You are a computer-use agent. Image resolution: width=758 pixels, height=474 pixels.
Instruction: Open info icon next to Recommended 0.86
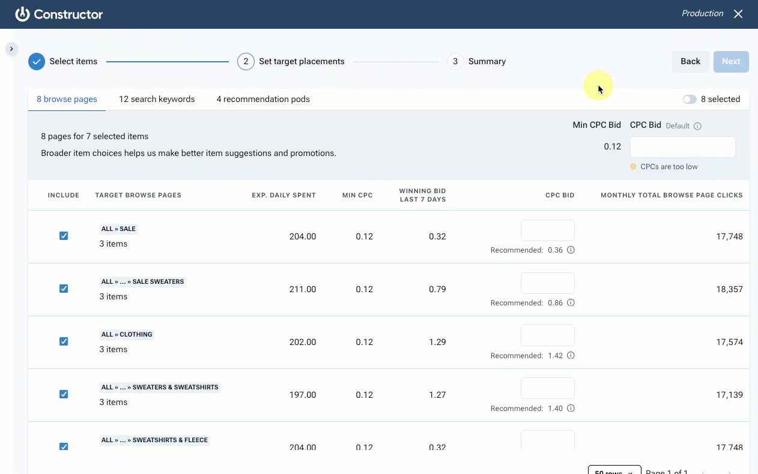(571, 302)
